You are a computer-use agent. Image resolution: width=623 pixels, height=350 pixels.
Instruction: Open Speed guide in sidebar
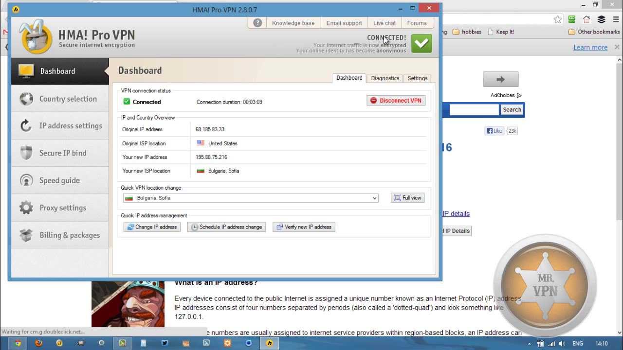click(x=60, y=180)
